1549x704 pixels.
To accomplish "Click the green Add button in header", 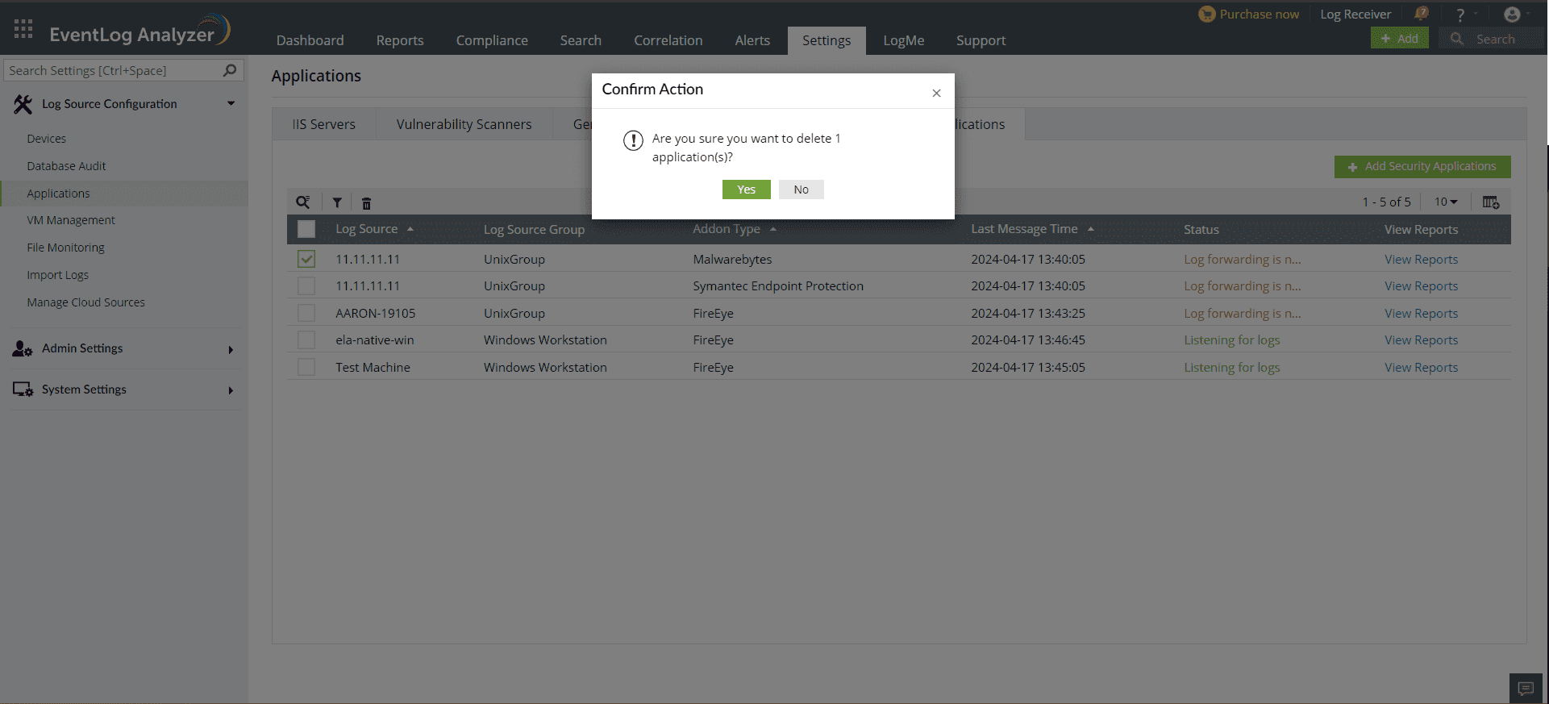I will [1400, 38].
